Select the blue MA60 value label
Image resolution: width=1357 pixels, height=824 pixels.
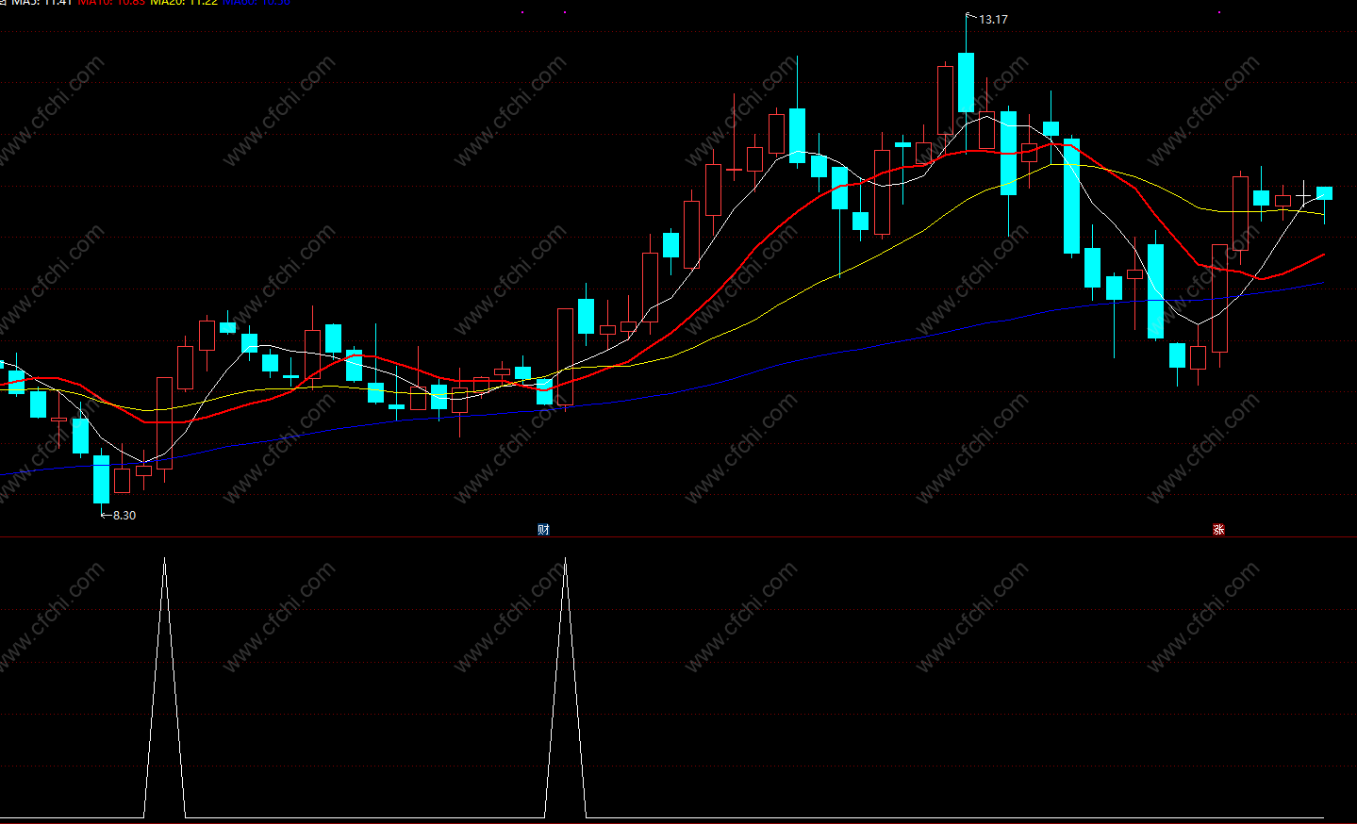(257, 2)
